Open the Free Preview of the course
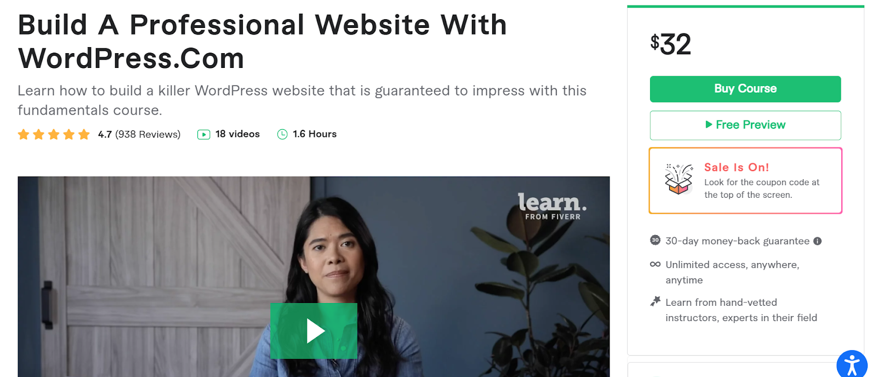 pos(745,125)
